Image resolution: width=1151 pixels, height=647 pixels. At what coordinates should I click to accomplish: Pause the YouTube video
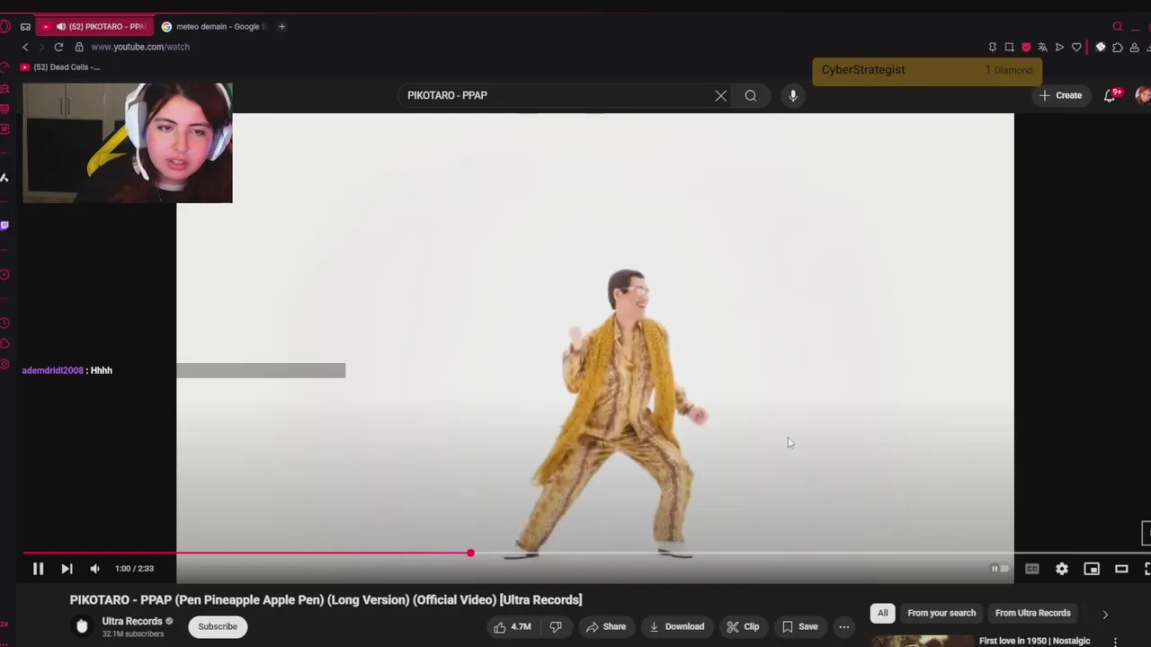[x=38, y=569]
